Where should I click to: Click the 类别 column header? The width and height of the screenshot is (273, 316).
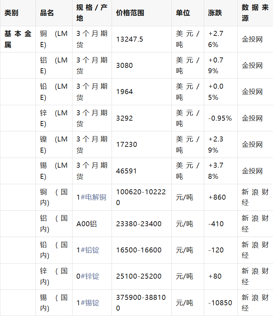coord(11,13)
